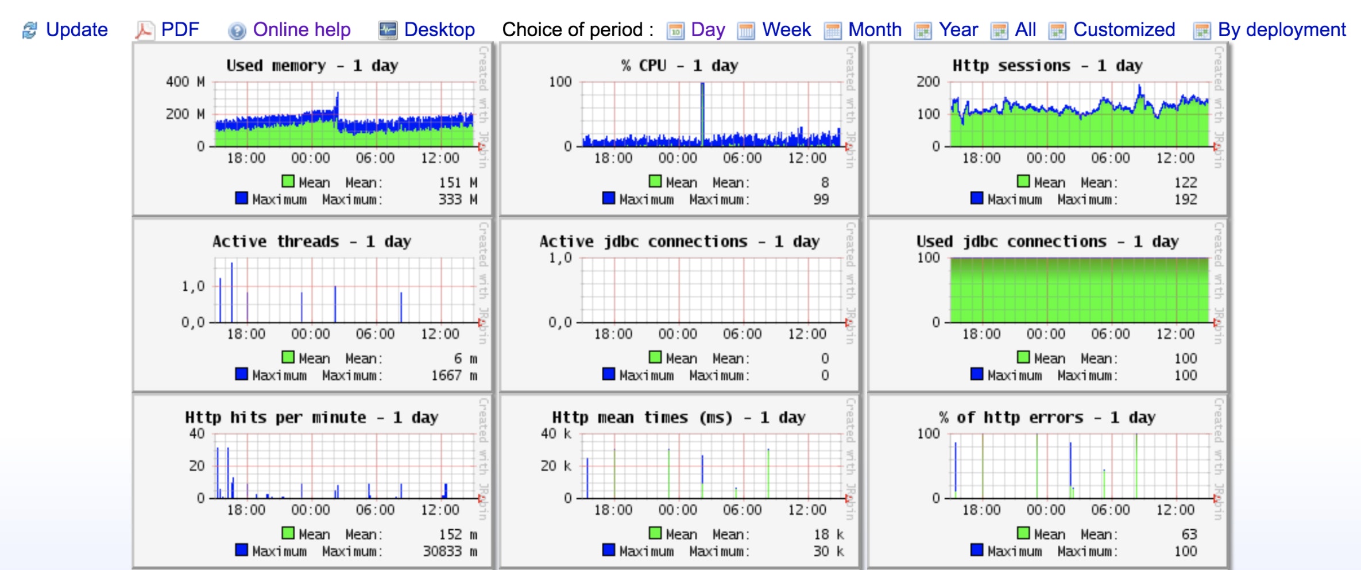Click the By deployment calendar icon
This screenshot has width=1361, height=570.
point(1202,30)
